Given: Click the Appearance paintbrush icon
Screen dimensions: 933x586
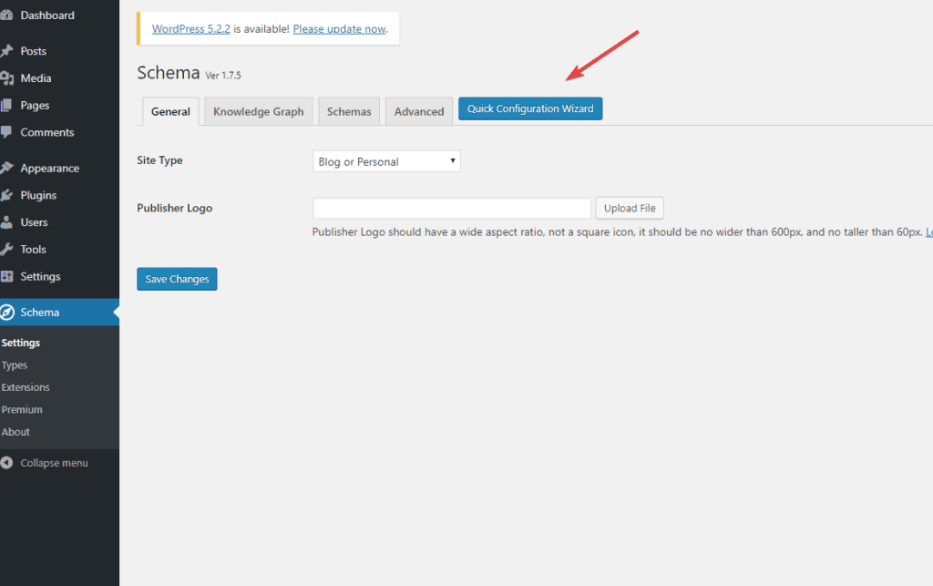Looking at the screenshot, I should [x=6, y=169].
